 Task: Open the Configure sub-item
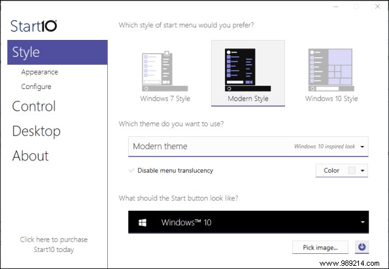tap(36, 86)
